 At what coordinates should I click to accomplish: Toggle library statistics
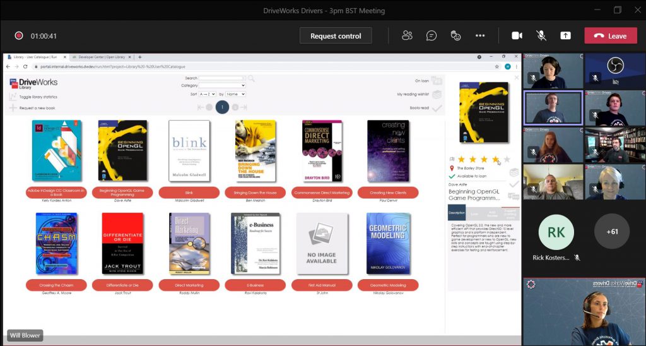[33, 97]
